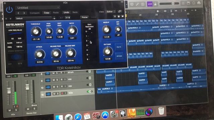This screenshot has height=120, width=214.
Task: Open the media Browsers icon in Logic toolbar
Action: click(x=199, y=3)
